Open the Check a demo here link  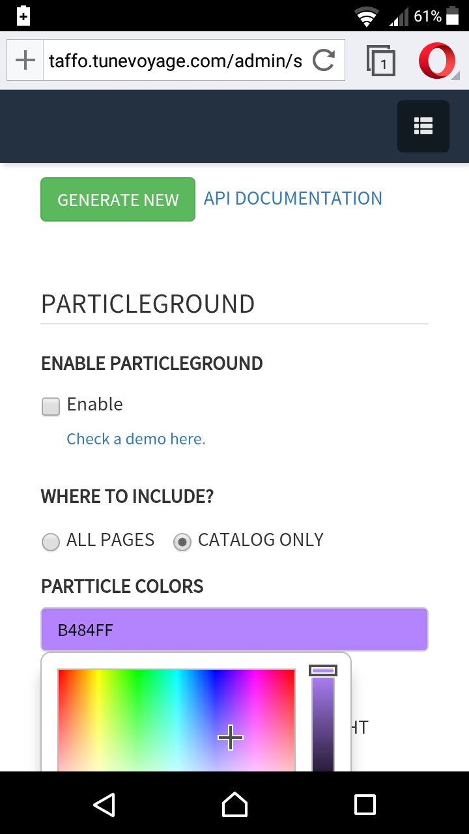136,439
